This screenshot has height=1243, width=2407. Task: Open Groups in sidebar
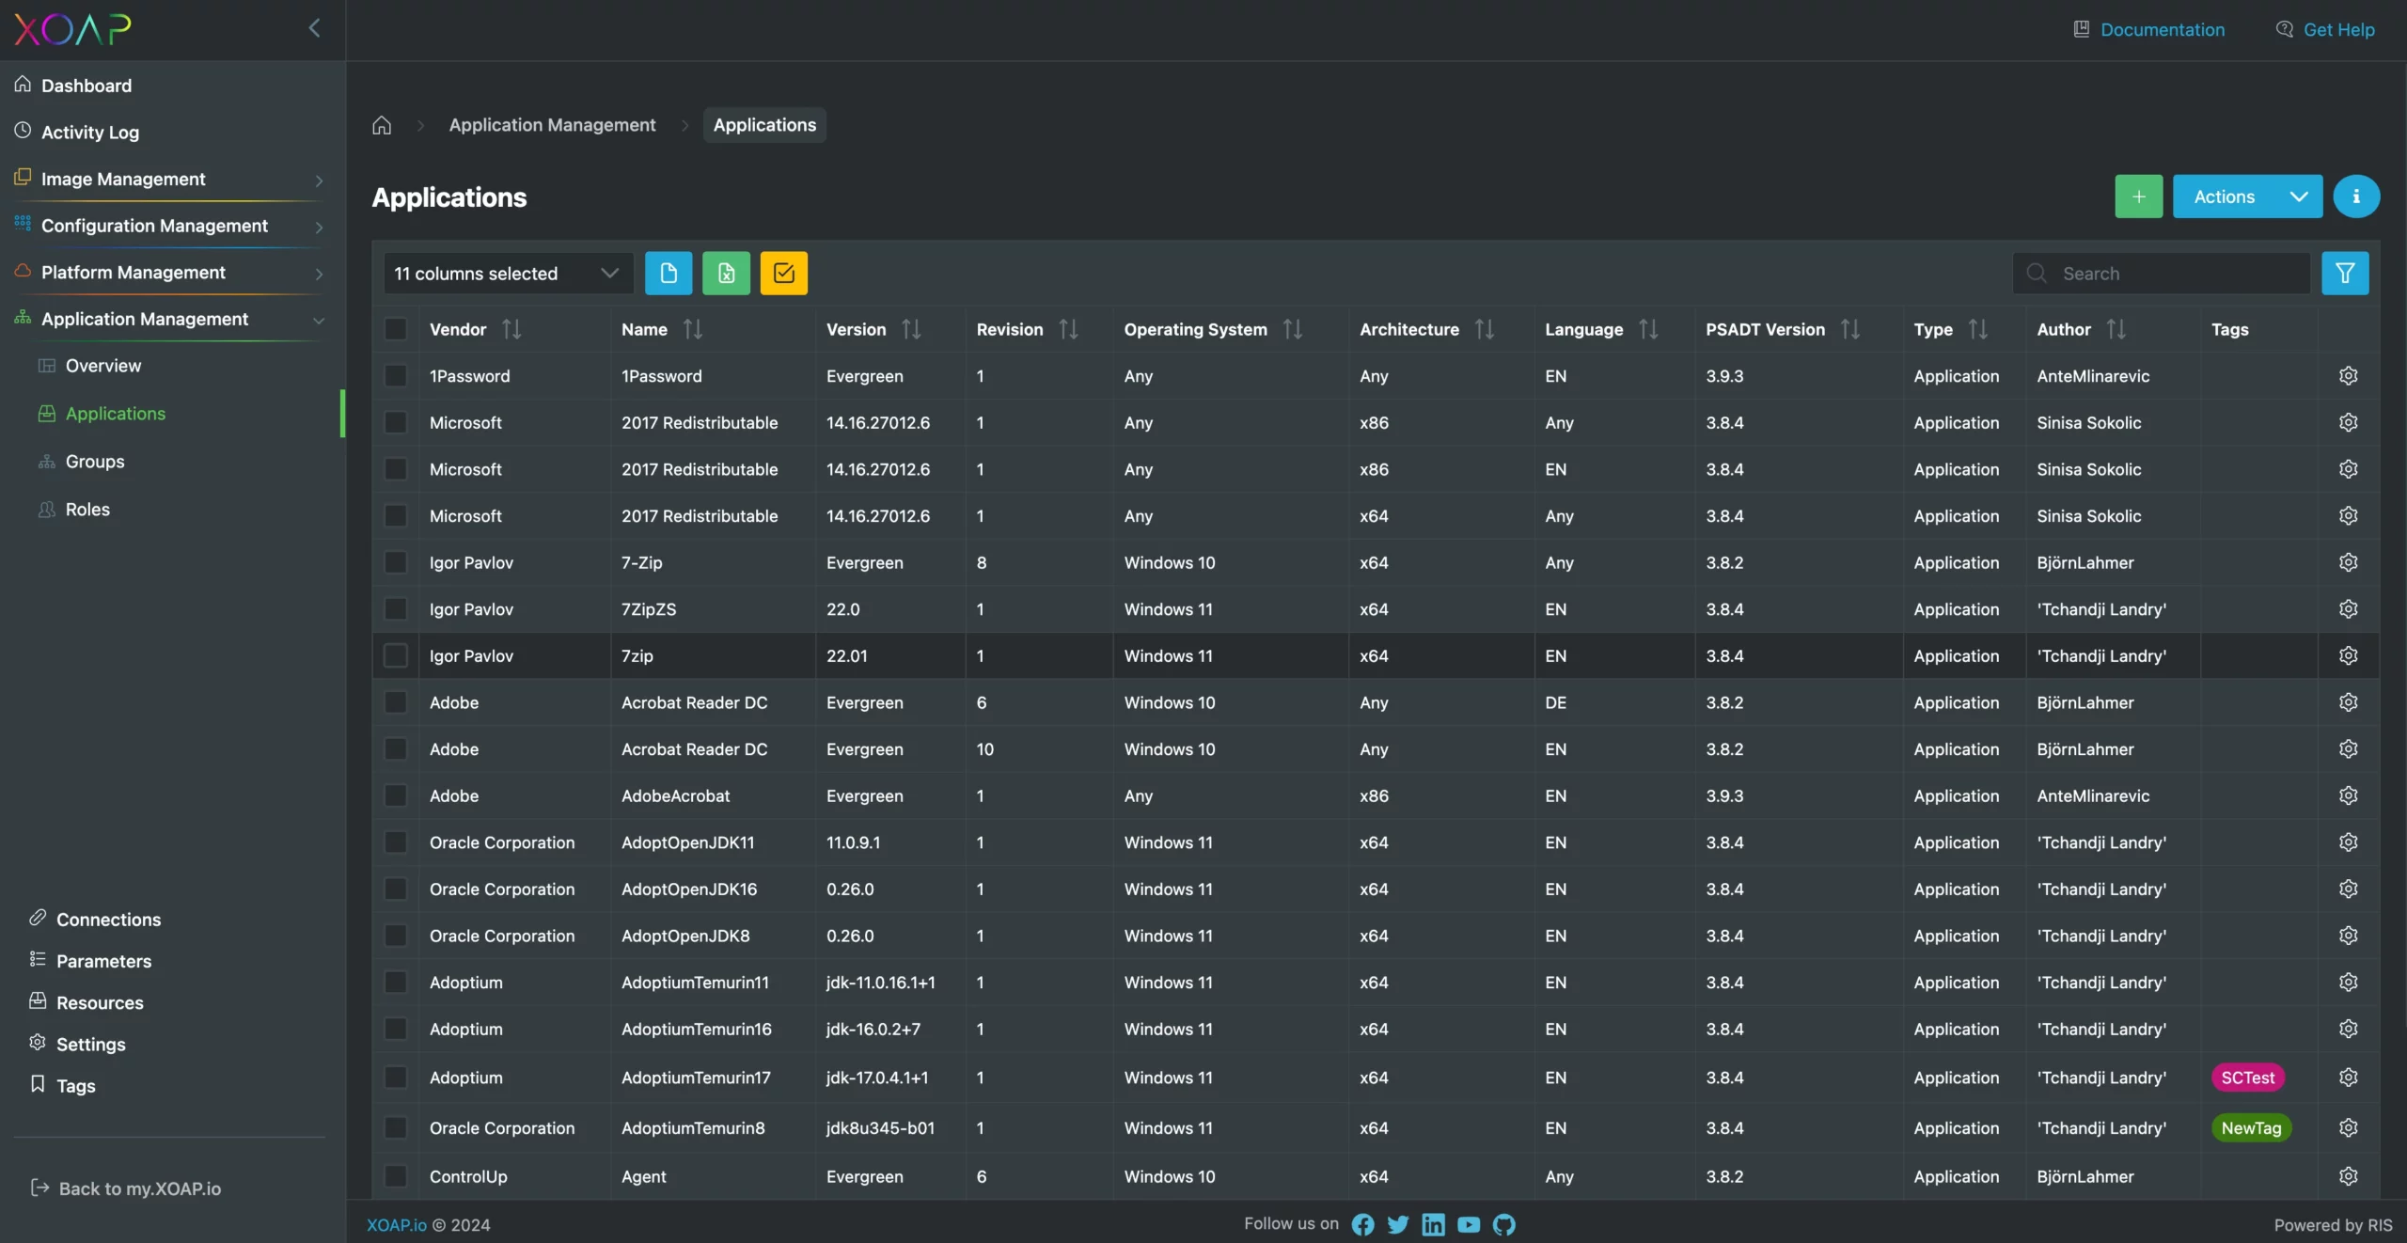click(94, 462)
